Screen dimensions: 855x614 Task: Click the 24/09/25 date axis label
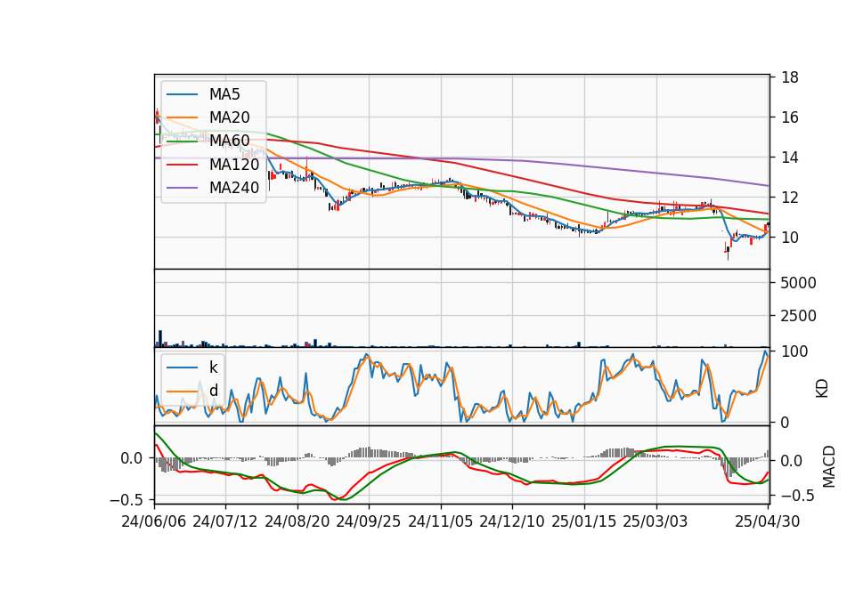[369, 521]
